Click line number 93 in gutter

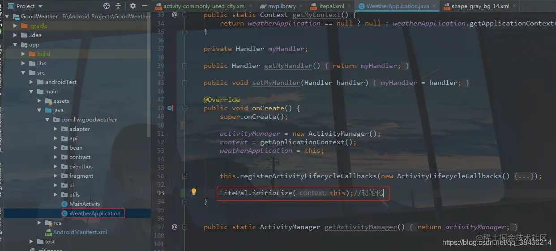click(160, 193)
